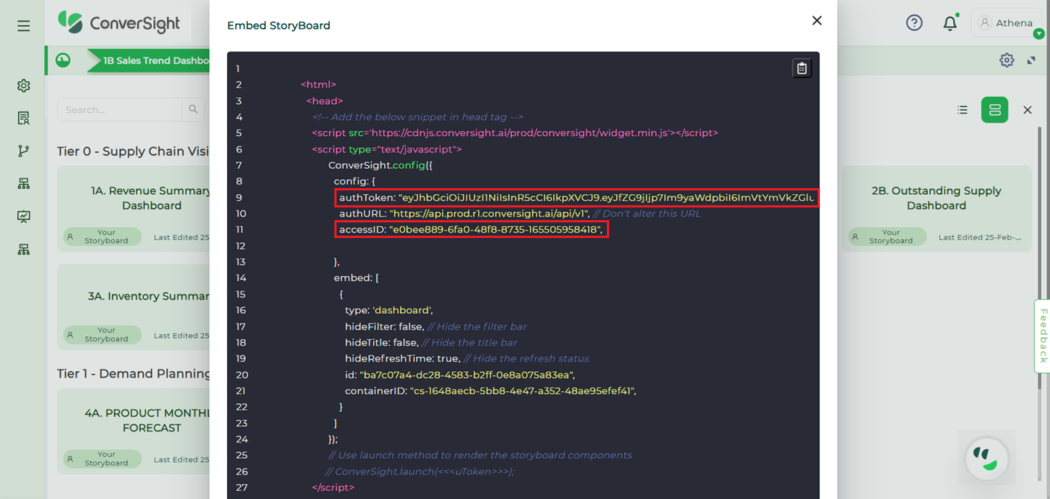Click the Tier 1 - Demand Planning heading
Image resolution: width=1050 pixels, height=499 pixels.
pos(134,373)
